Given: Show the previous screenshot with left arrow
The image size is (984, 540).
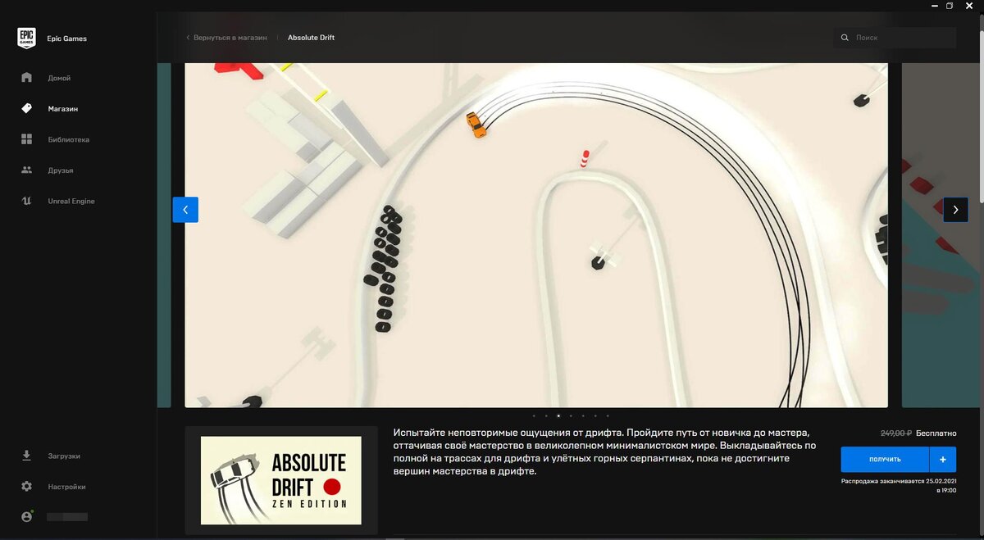Looking at the screenshot, I should point(185,210).
